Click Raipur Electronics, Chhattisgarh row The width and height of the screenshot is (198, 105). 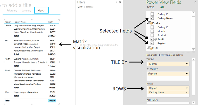[28, 51]
